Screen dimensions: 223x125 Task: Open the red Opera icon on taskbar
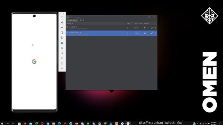42,124
